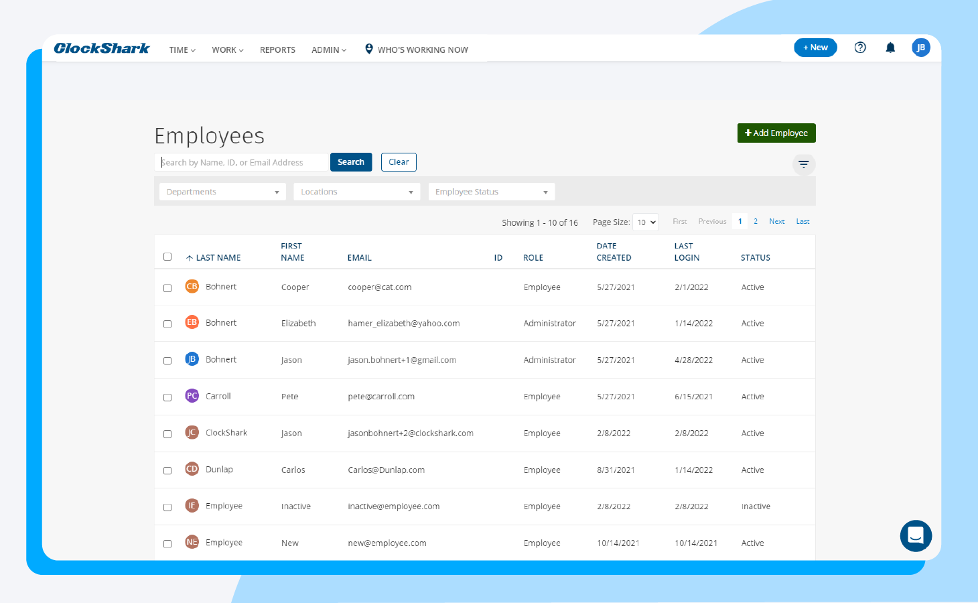Viewport: 978px width, 603px height.
Task: Click the NE avatar of New Employee
Action: pyautogui.click(x=192, y=542)
